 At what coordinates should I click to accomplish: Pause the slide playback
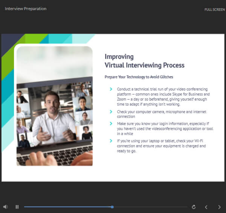pos(17,207)
